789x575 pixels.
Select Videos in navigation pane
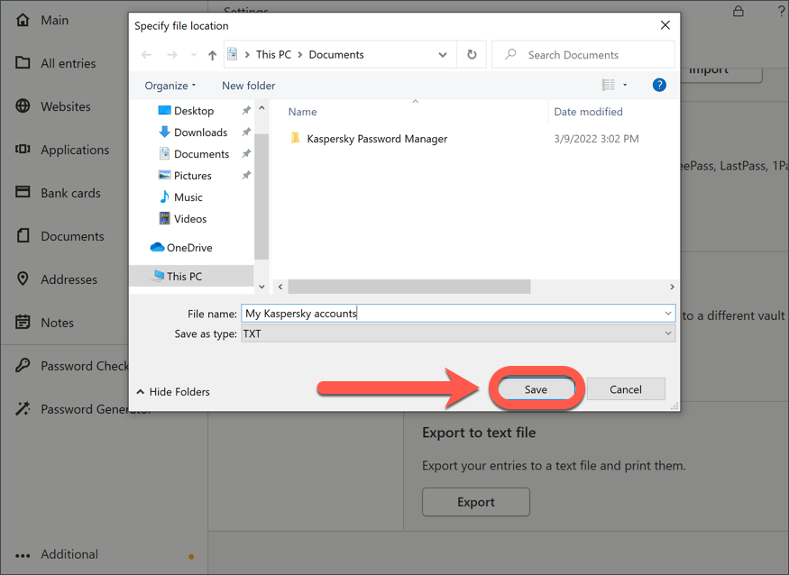[183, 219]
